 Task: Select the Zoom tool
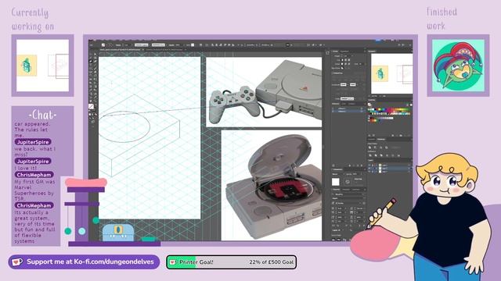95,101
